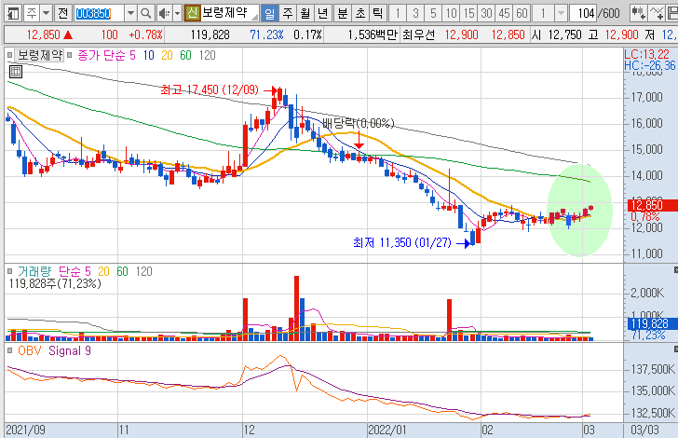The image size is (678, 438).
Task: Open the 주 market type dropdown arrow
Action: point(46,14)
